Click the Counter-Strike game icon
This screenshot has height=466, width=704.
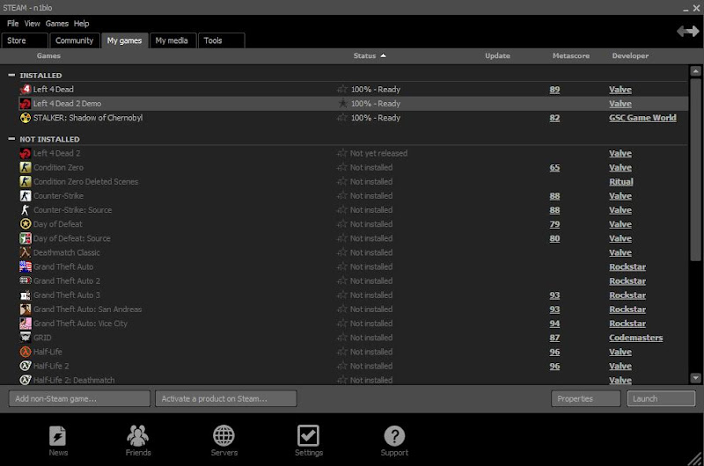26,196
